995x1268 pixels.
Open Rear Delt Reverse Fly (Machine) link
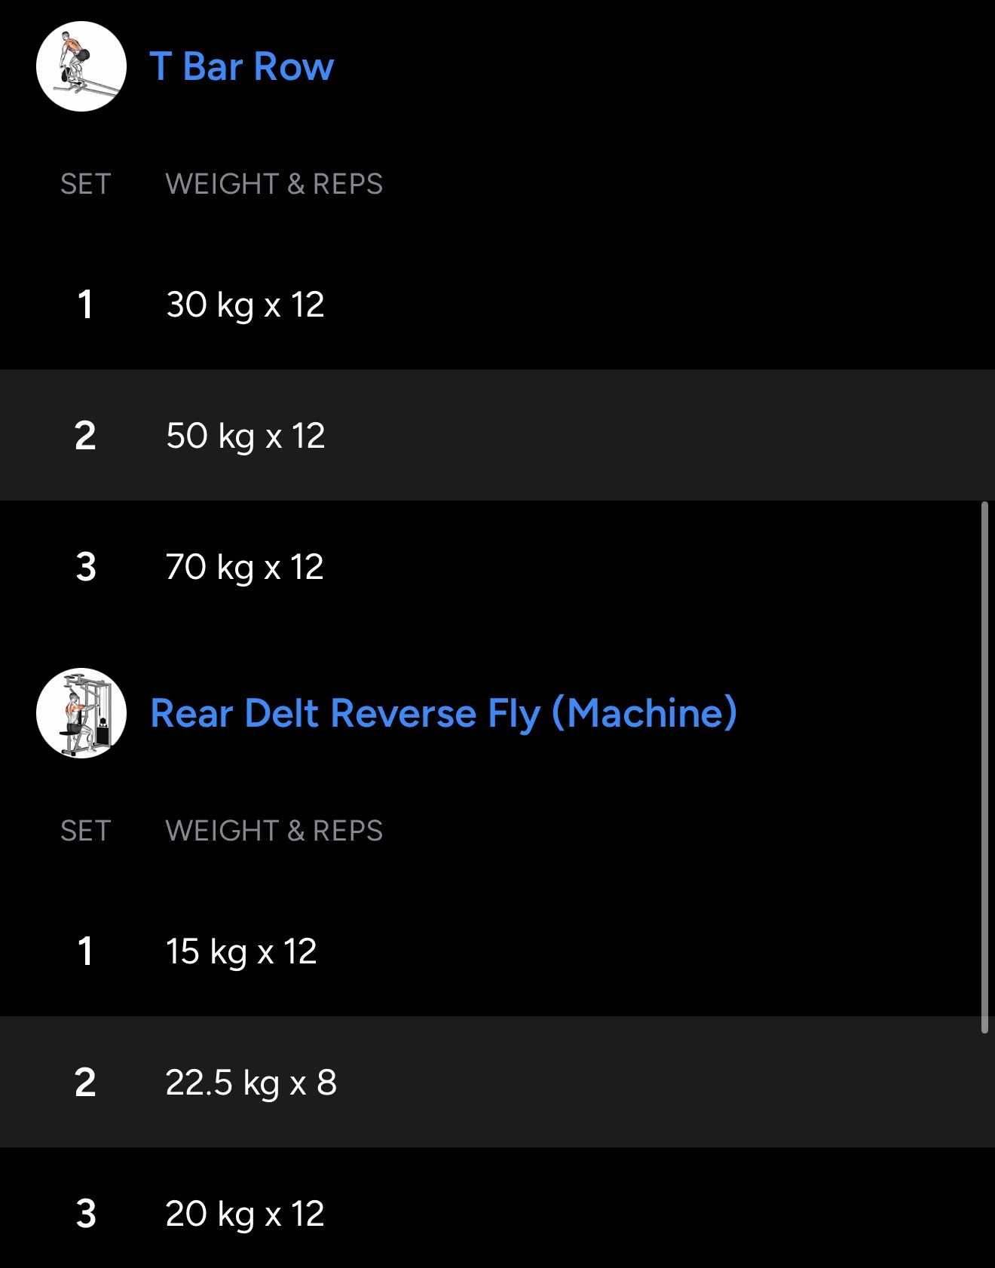coord(443,713)
